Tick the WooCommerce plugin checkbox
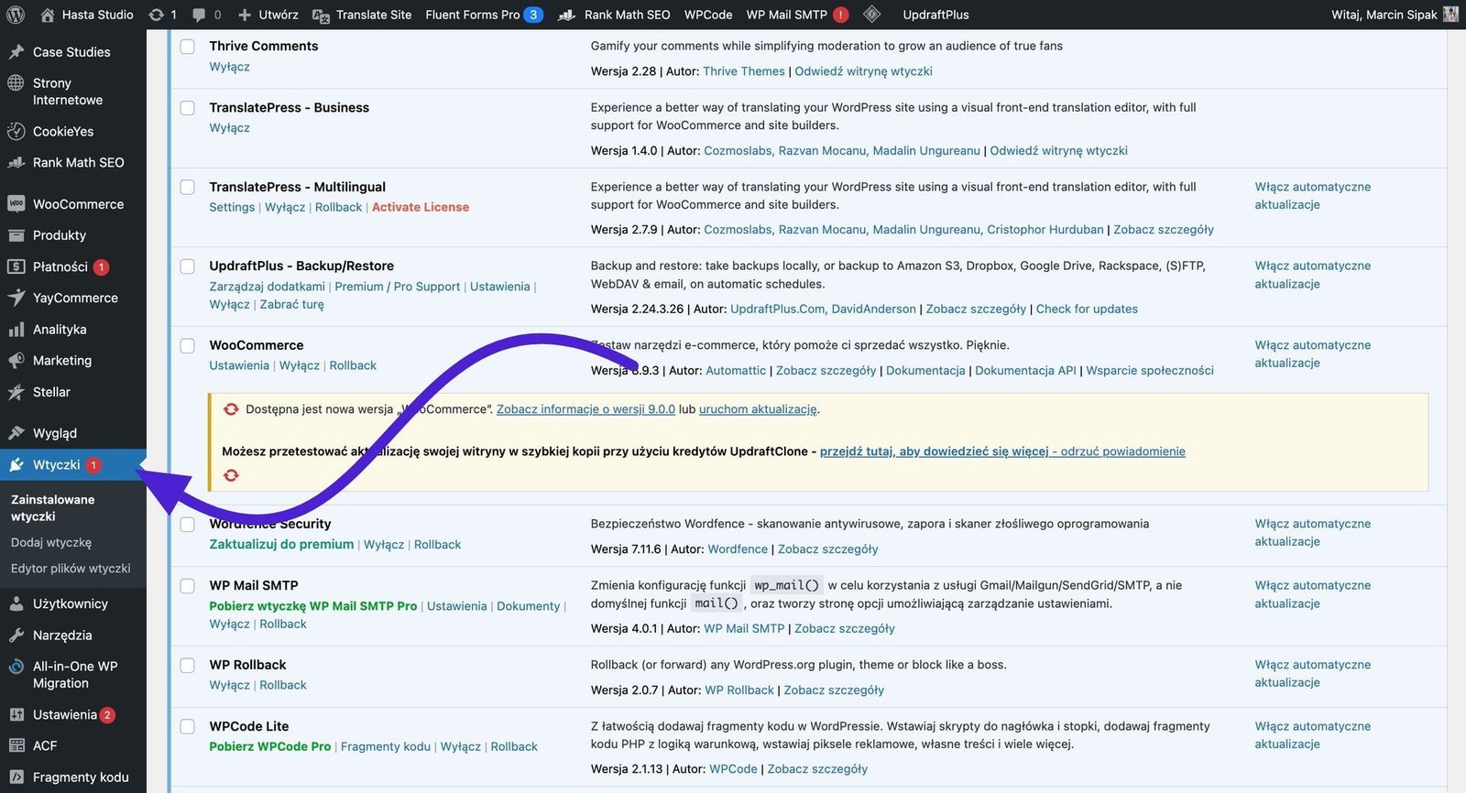This screenshot has height=793, width=1466. click(x=188, y=346)
